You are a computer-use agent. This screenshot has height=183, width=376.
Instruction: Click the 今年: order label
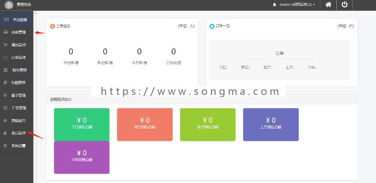312,68
